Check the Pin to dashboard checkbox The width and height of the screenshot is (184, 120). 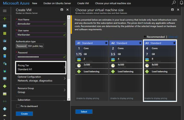18,106
